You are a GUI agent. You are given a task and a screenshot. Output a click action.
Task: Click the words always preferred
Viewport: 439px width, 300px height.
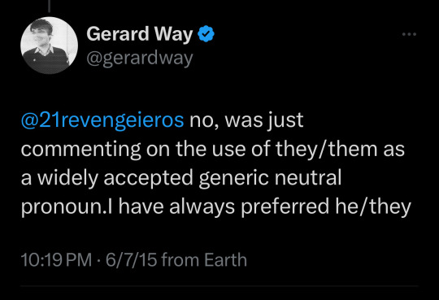[x=249, y=207]
